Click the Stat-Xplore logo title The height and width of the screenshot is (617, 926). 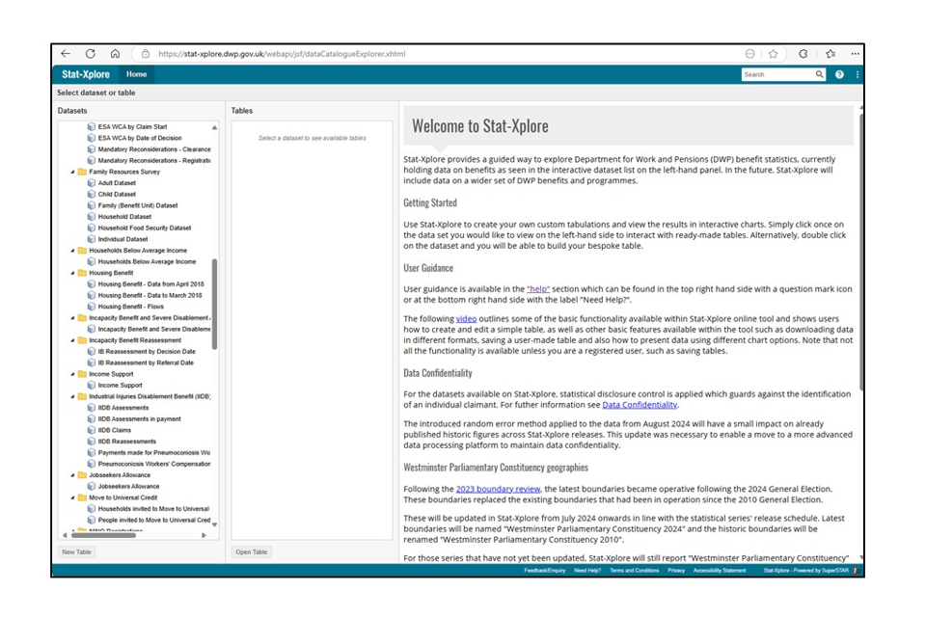pos(86,74)
